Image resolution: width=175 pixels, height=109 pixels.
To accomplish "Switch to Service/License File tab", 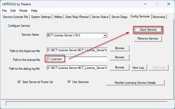I will [15, 17].
